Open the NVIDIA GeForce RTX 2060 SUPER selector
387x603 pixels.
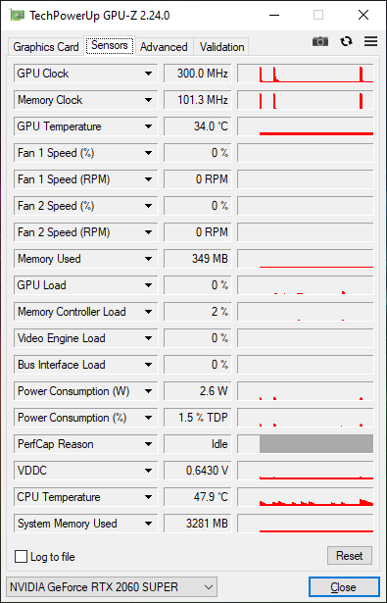tap(112, 587)
